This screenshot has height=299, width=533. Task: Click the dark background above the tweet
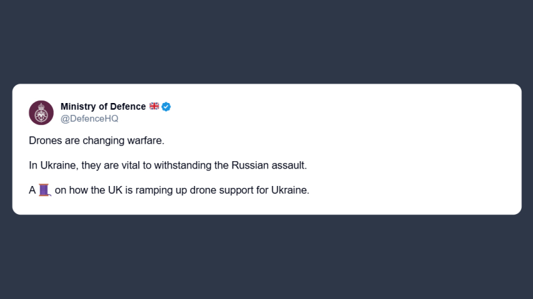(268, 40)
